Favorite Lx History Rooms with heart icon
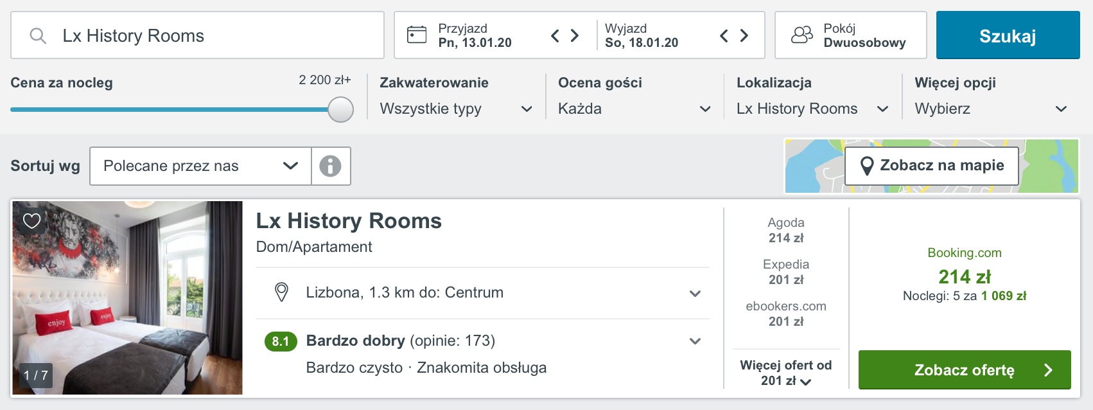 coord(31,221)
